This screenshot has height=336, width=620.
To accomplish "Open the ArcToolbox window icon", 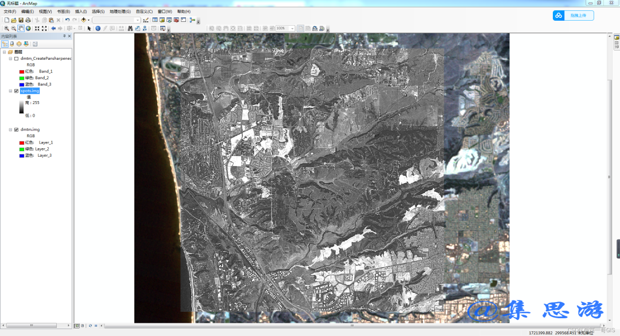I will tap(176, 20).
